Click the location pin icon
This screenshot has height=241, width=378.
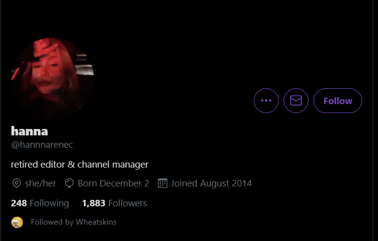point(16,183)
